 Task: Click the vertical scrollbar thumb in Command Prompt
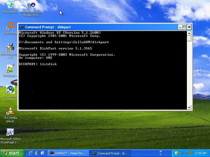(x=189, y=38)
